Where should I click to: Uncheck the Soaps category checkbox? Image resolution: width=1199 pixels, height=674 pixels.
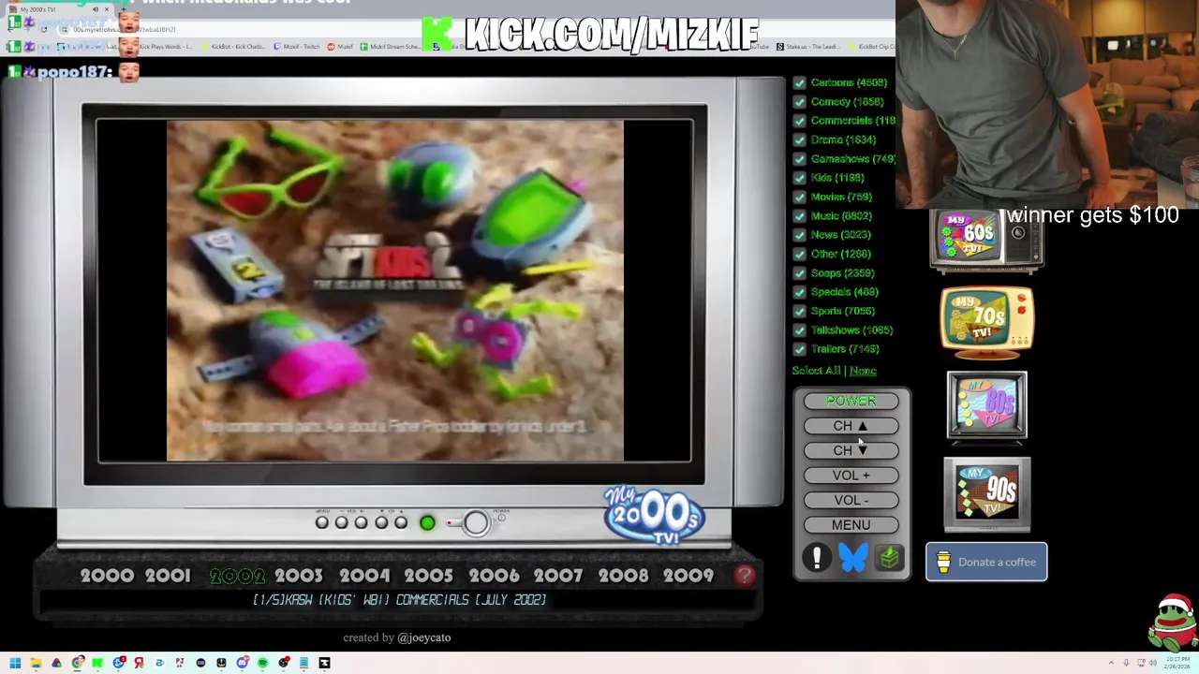tap(799, 272)
